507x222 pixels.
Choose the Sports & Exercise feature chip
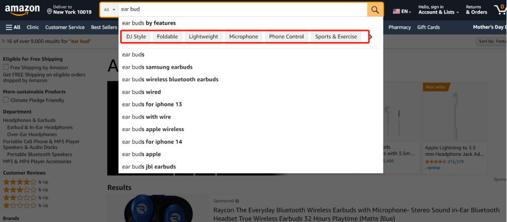335,37
